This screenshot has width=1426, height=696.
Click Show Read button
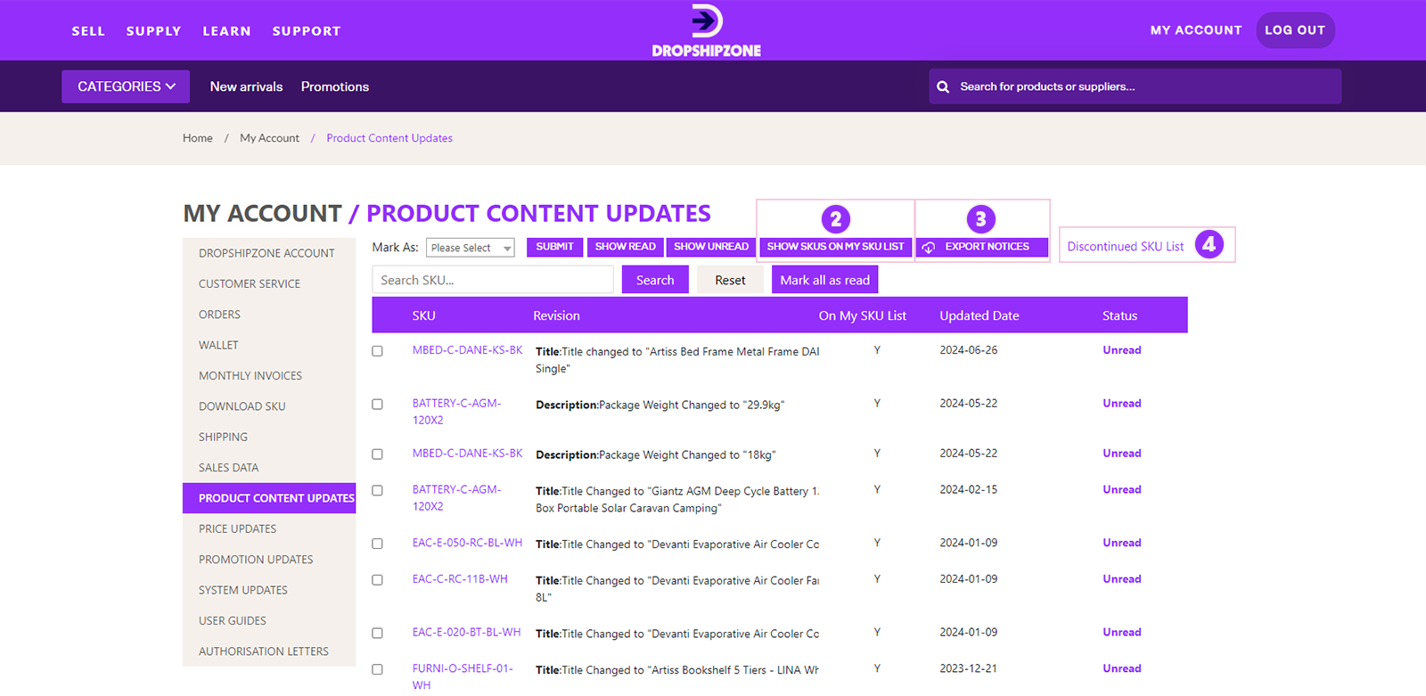(625, 247)
